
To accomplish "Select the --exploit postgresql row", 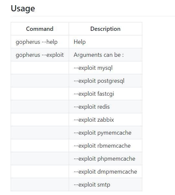I will pyautogui.click(x=76, y=81).
